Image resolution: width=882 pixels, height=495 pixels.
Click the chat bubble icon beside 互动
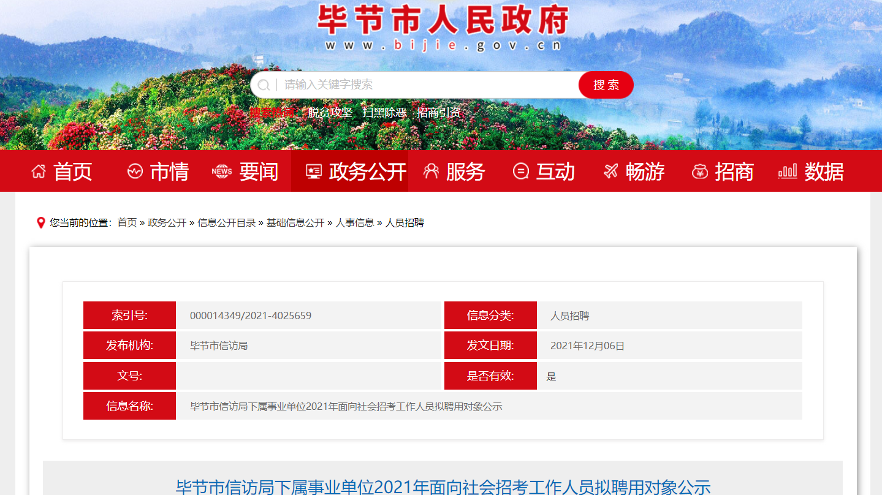click(x=521, y=172)
